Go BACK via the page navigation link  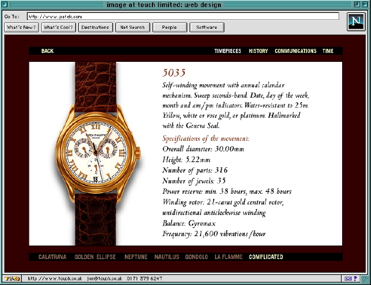[x=47, y=51]
